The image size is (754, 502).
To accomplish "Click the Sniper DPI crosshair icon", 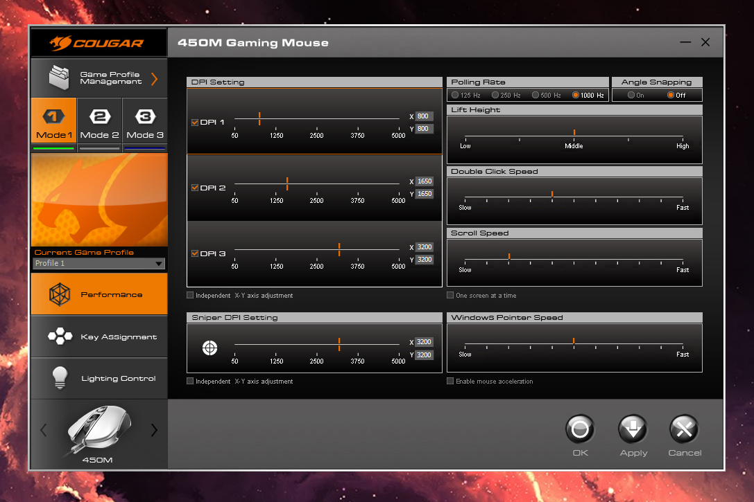I will pyautogui.click(x=209, y=348).
